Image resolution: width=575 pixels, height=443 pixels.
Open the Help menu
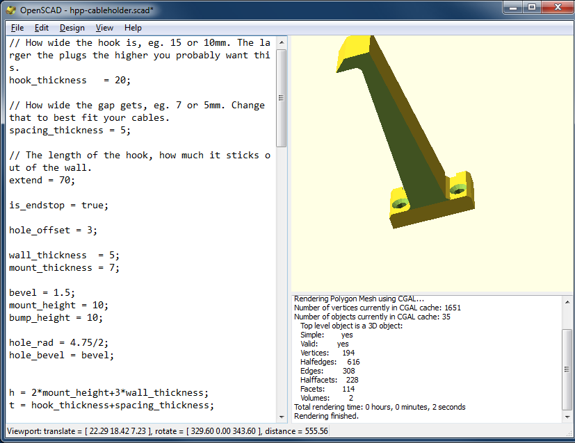coord(133,28)
